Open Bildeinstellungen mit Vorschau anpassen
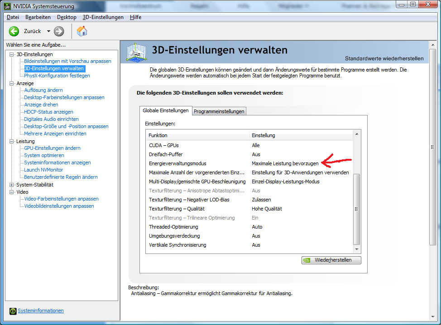Viewport: 441px width, 325px height. [x=67, y=61]
